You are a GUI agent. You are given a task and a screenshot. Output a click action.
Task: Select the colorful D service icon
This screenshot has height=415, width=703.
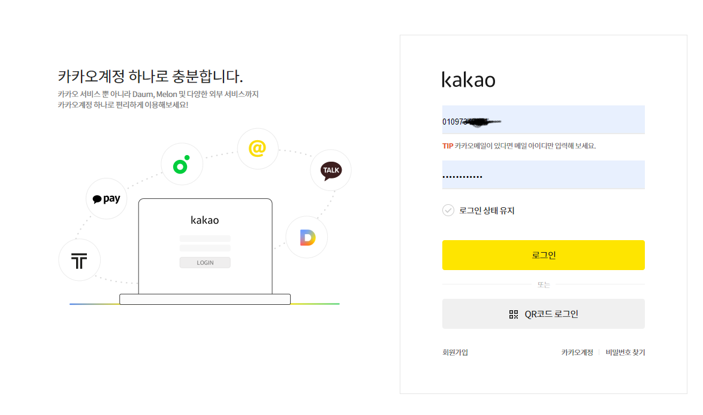(306, 237)
